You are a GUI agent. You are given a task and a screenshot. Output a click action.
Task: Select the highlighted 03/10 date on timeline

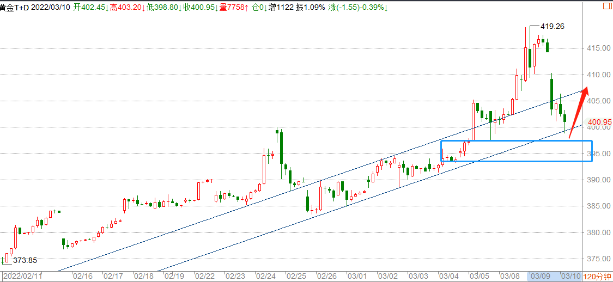point(570,276)
